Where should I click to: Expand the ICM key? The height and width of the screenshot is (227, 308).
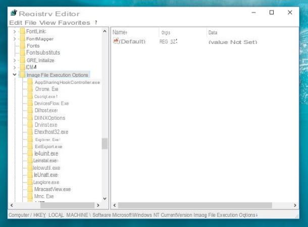tap(15, 67)
